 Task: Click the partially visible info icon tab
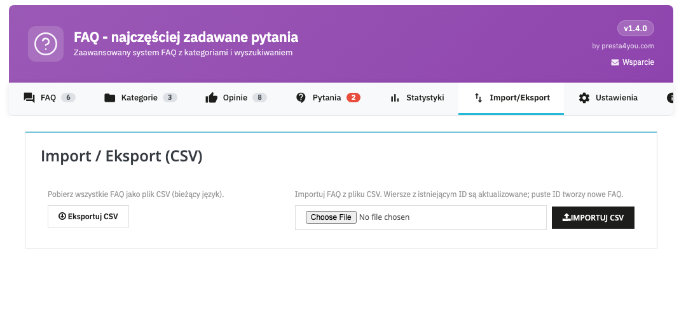pyautogui.click(x=670, y=98)
